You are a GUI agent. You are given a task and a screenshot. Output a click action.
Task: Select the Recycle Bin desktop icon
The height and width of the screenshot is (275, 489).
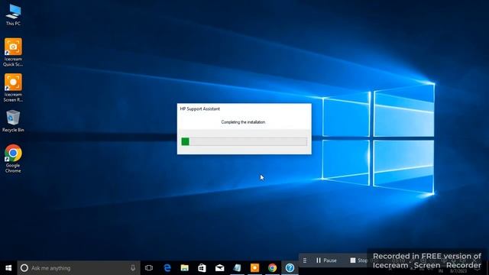point(13,121)
